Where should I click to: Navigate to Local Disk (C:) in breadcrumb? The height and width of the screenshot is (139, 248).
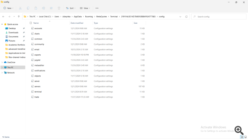(x=45, y=16)
